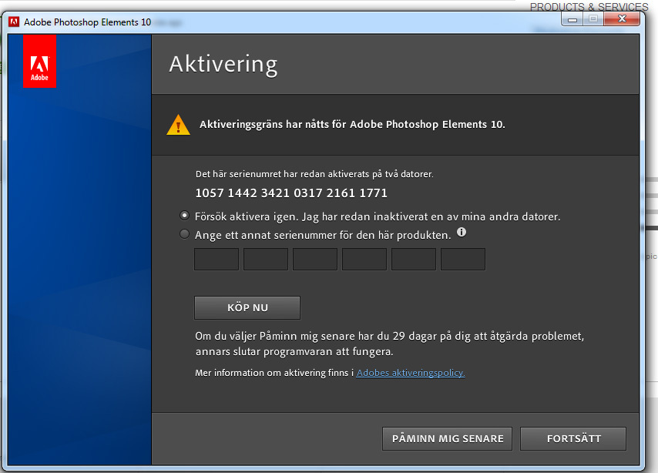Click the fourth serial number field
Image resolution: width=658 pixels, height=473 pixels.
coord(364,259)
